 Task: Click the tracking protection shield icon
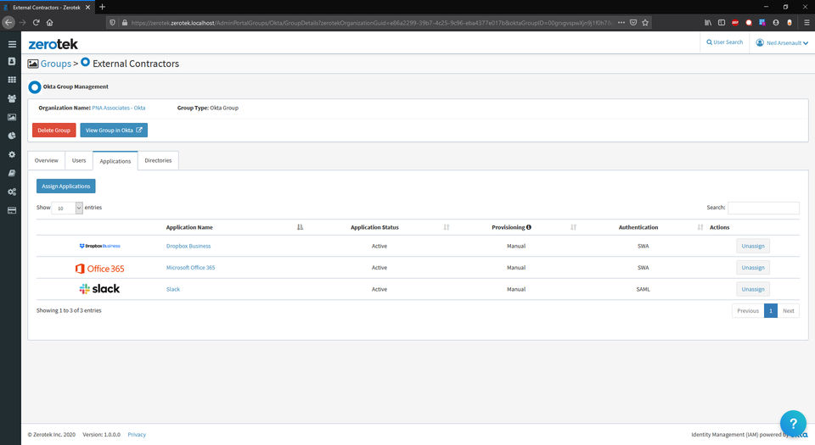coord(112,22)
